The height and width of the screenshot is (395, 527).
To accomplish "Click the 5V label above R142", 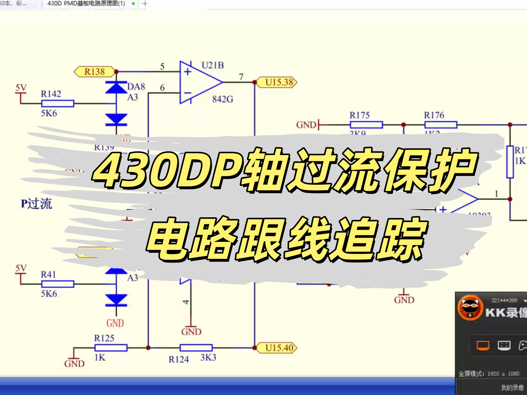I will (x=21, y=87).
